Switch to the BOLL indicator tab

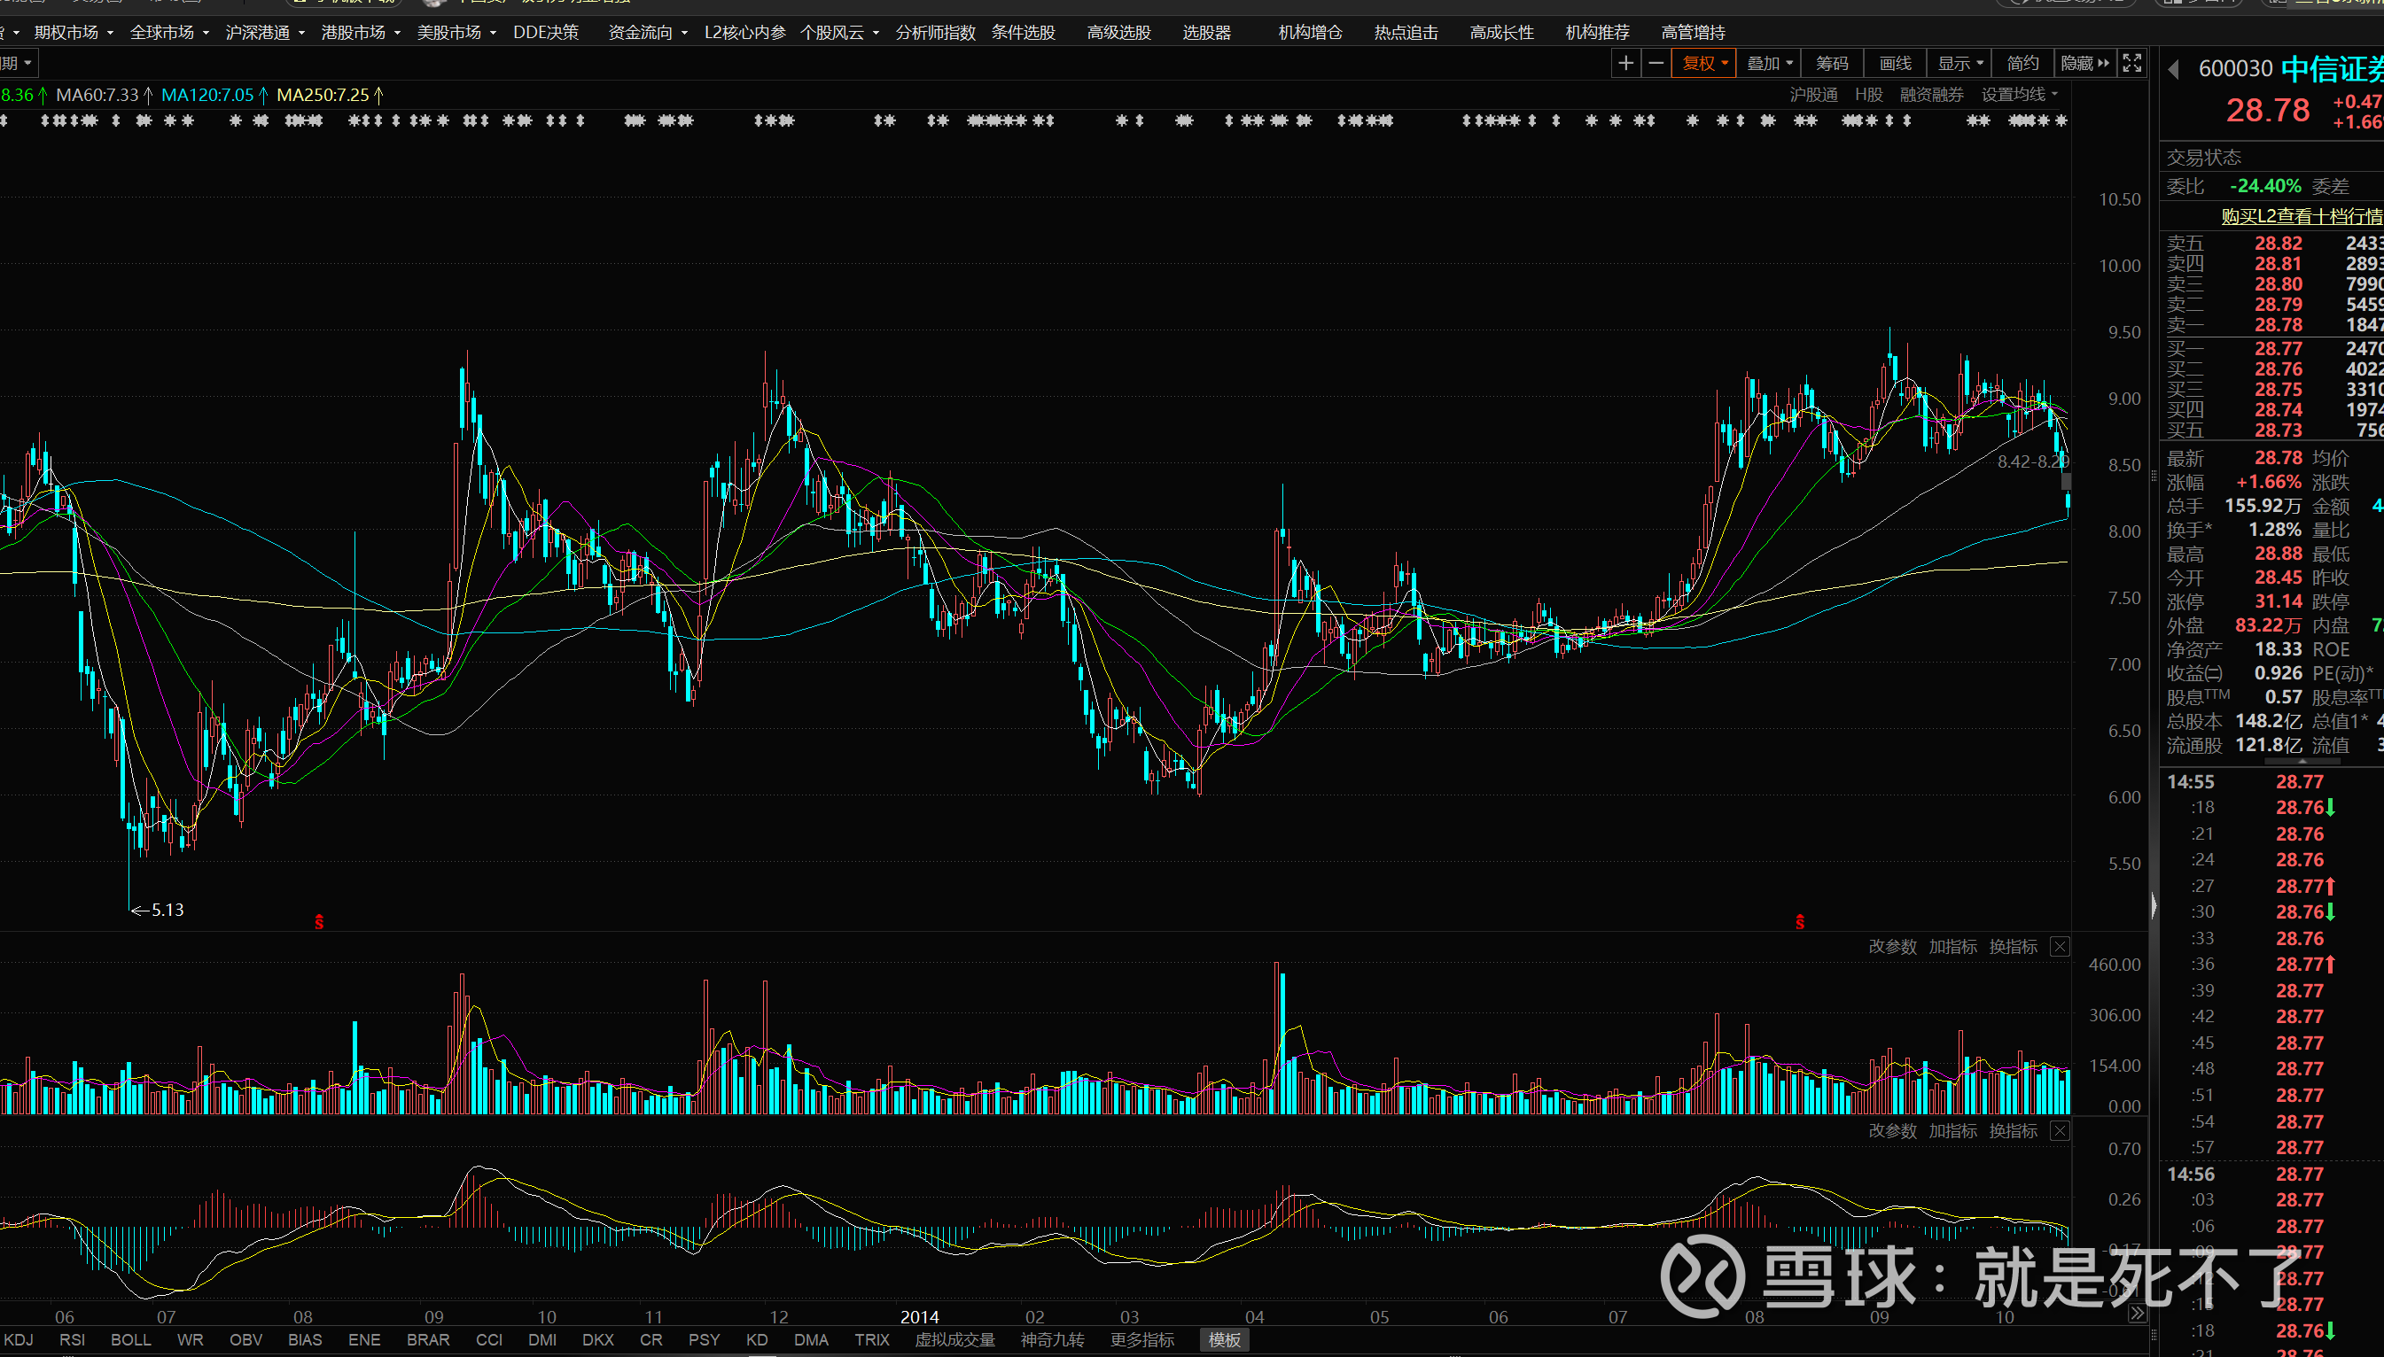[130, 1339]
